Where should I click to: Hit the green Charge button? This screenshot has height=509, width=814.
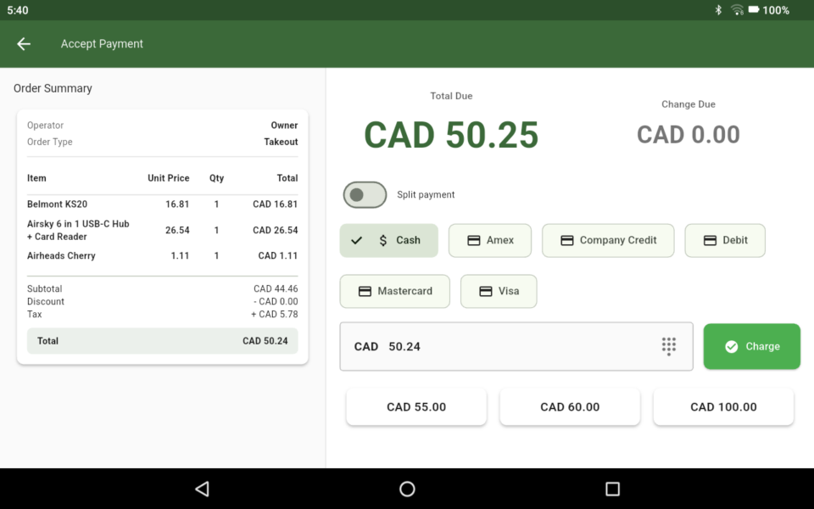[752, 346]
